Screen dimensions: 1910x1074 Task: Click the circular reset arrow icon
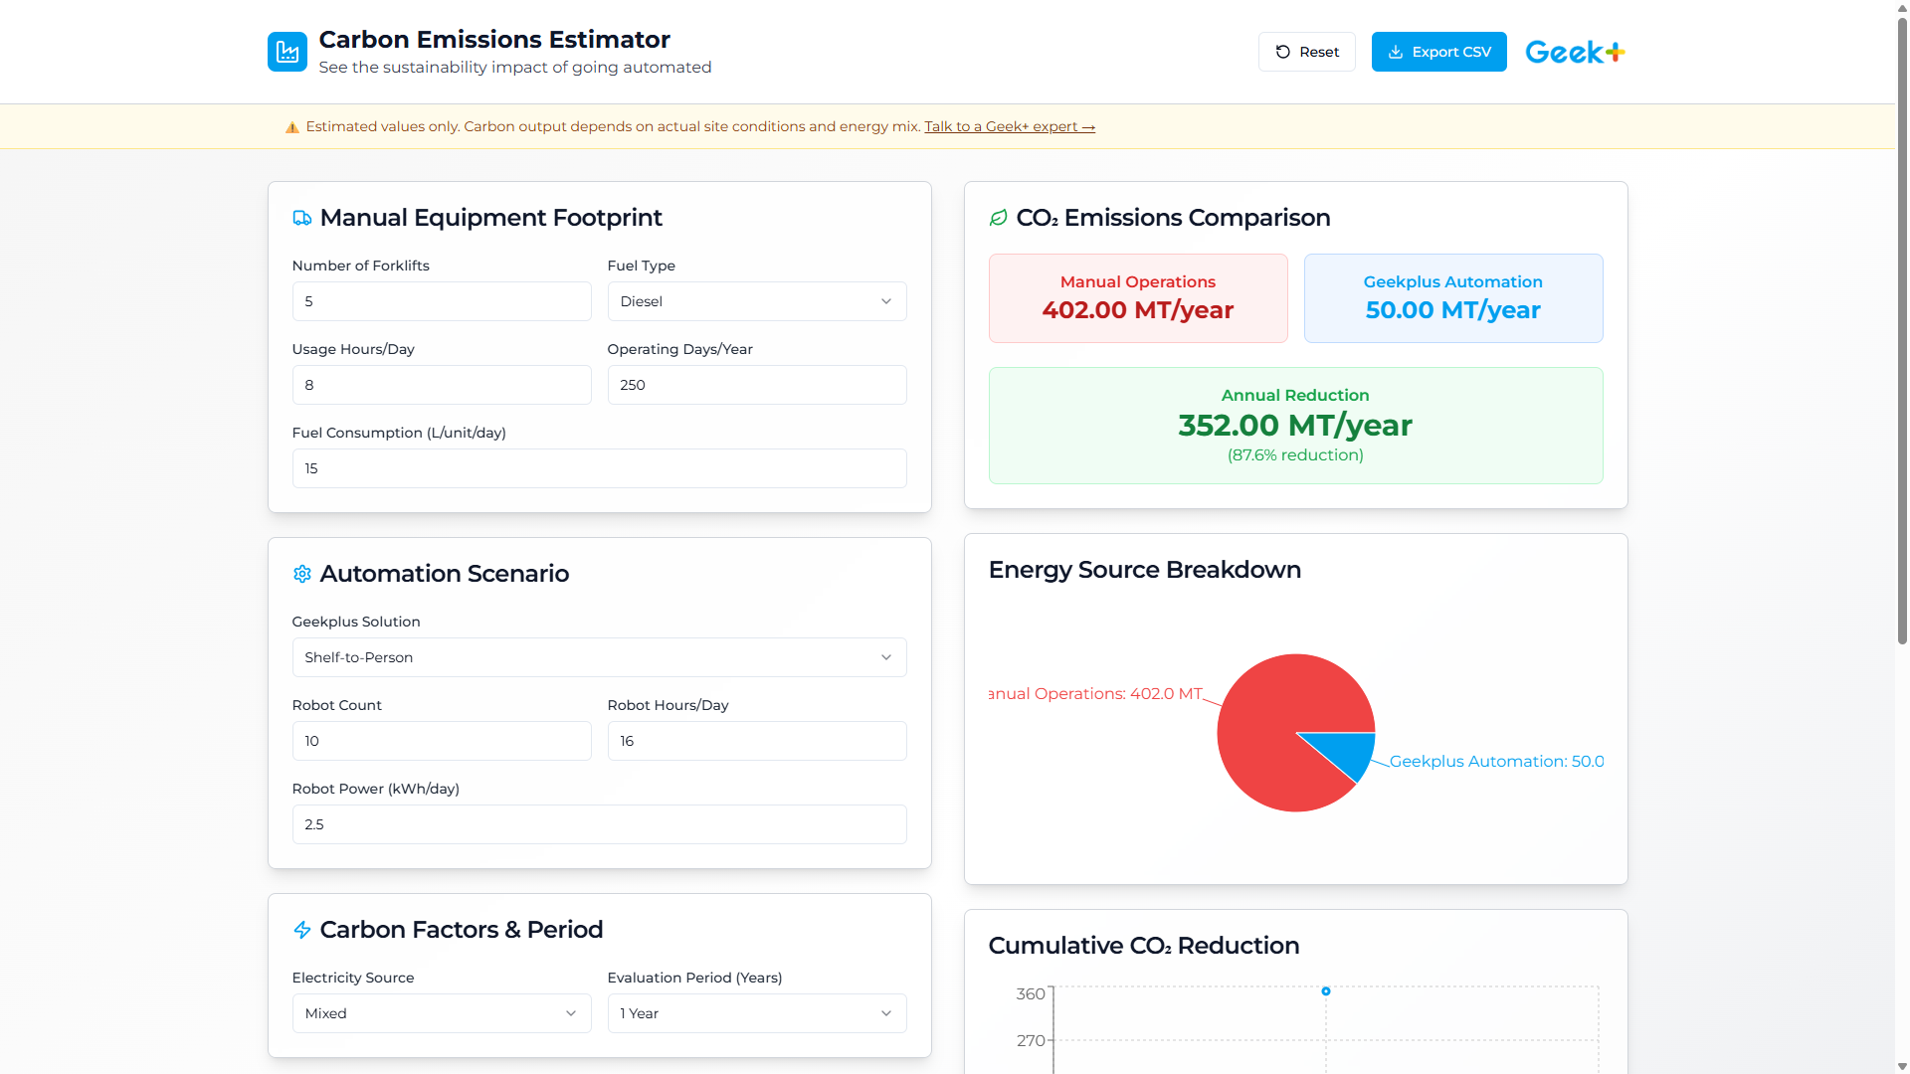pyautogui.click(x=1282, y=51)
